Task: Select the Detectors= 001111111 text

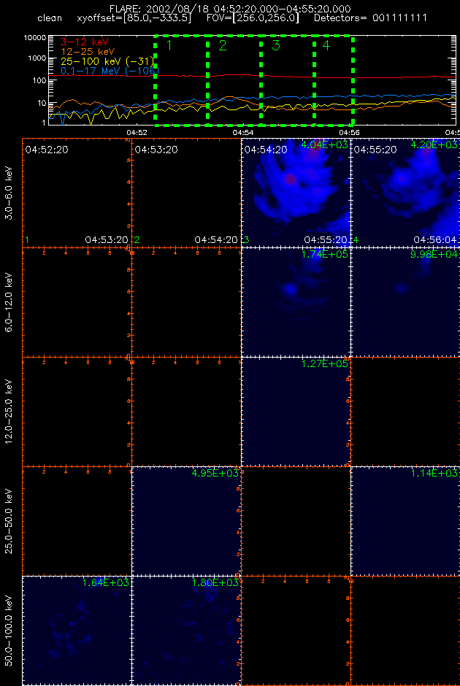Action: click(370, 19)
